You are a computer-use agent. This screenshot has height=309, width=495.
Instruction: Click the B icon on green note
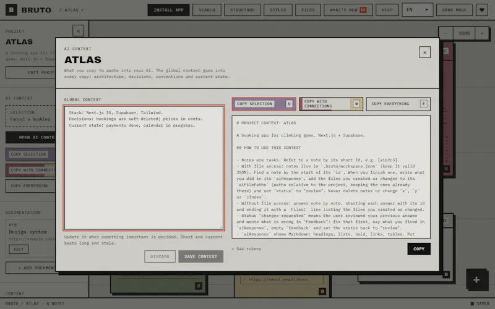pyautogui.click(x=199, y=286)
